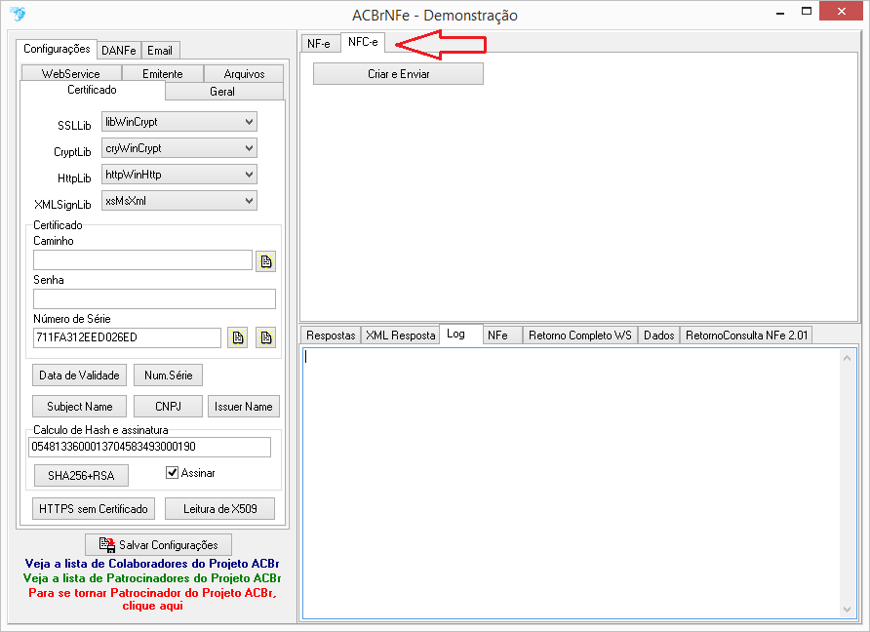
Task: Click the red become-a-Patrocinador link
Action: pyautogui.click(x=152, y=599)
